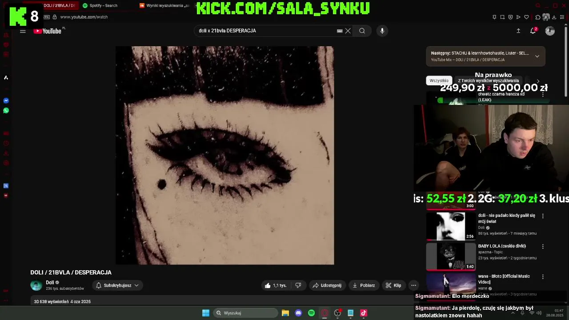This screenshot has width=569, height=320.
Task: Open options for 'cheatz czarna hancza' video
Action: (543, 95)
